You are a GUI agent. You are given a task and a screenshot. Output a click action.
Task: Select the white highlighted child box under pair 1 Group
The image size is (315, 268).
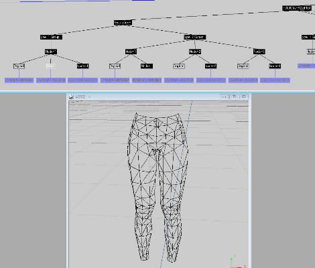[50, 66]
